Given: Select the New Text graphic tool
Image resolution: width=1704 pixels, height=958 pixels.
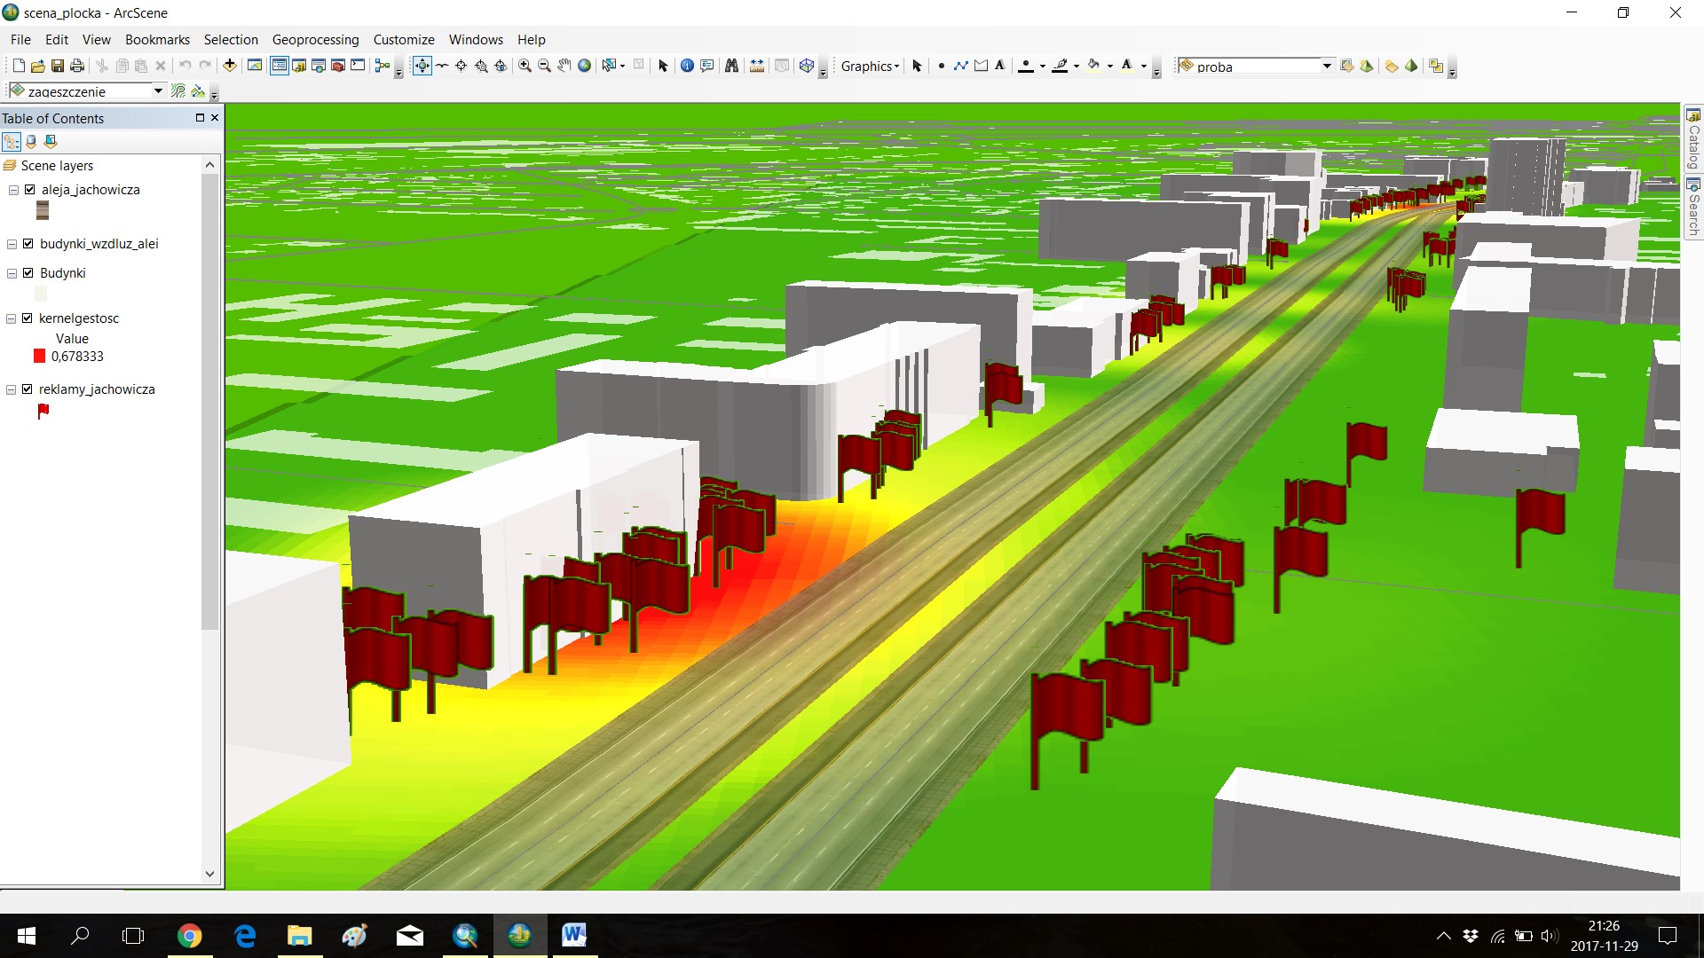Looking at the screenshot, I should [1000, 66].
